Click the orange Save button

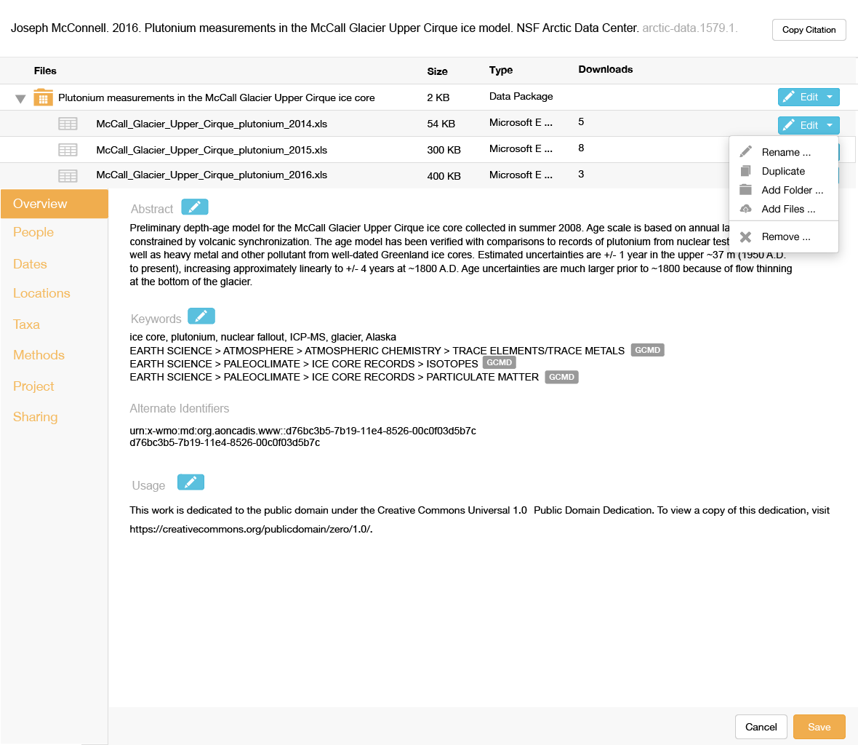click(x=819, y=727)
